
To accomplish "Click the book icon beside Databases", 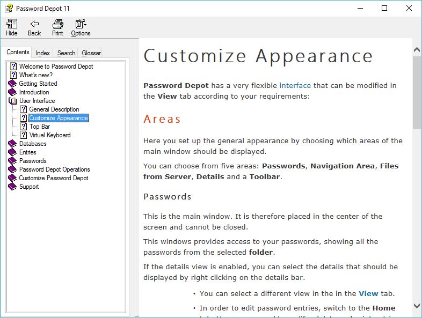I will click(12, 144).
